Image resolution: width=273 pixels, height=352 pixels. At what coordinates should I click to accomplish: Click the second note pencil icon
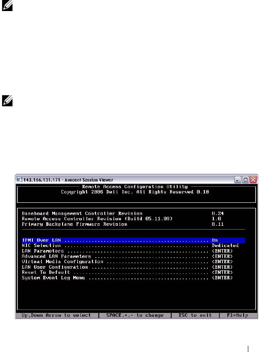pos(7,101)
